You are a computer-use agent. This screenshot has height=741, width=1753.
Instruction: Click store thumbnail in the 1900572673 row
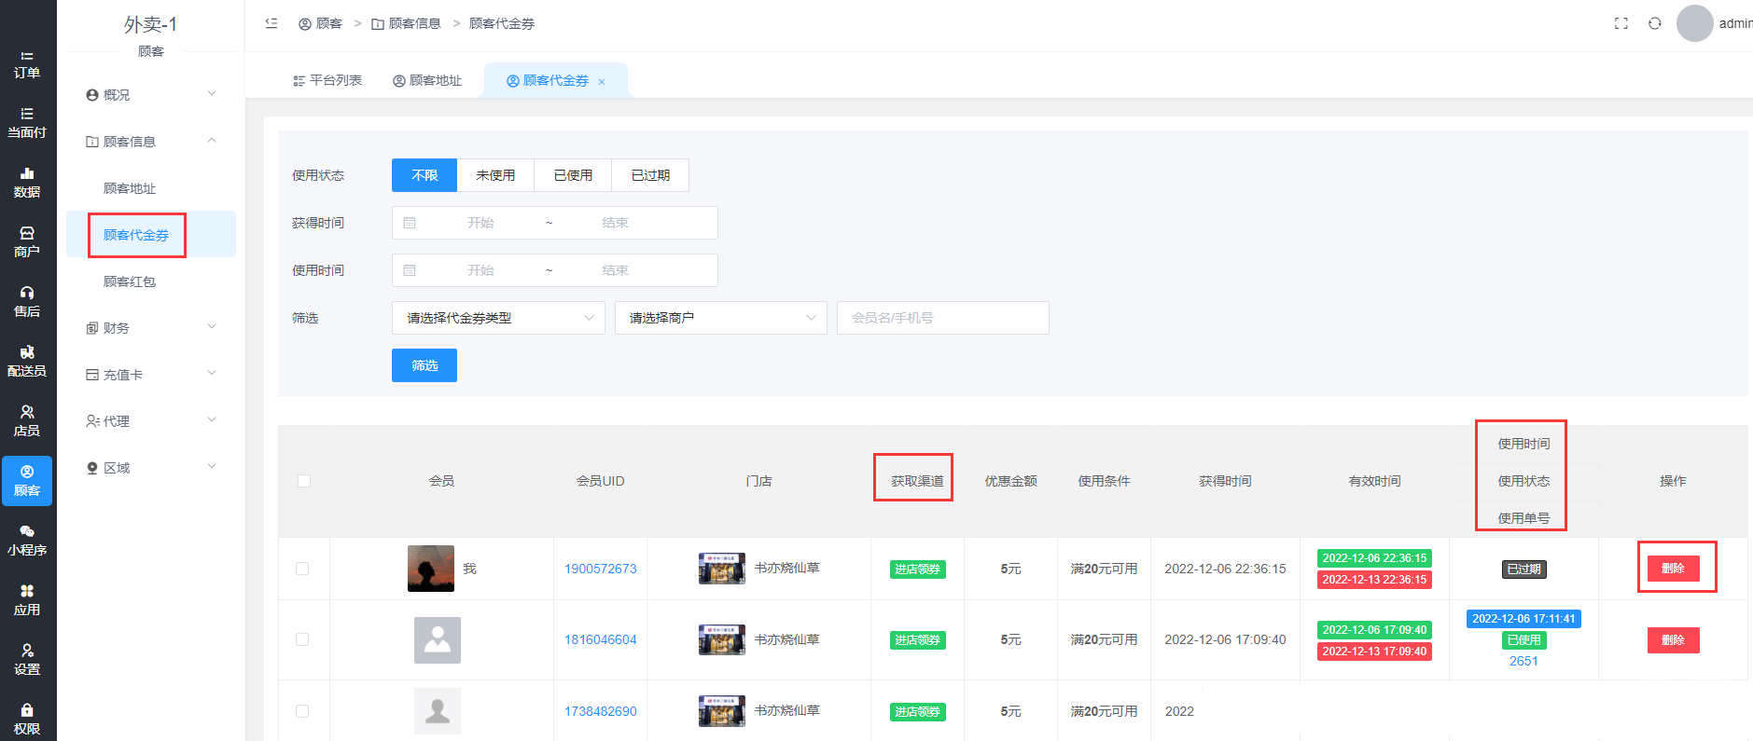[722, 569]
